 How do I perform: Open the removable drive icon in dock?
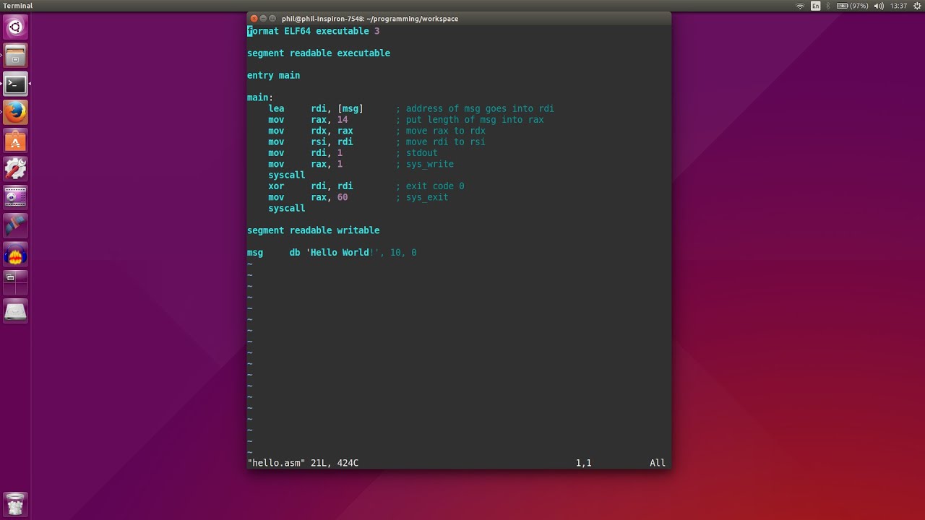pos(15,311)
